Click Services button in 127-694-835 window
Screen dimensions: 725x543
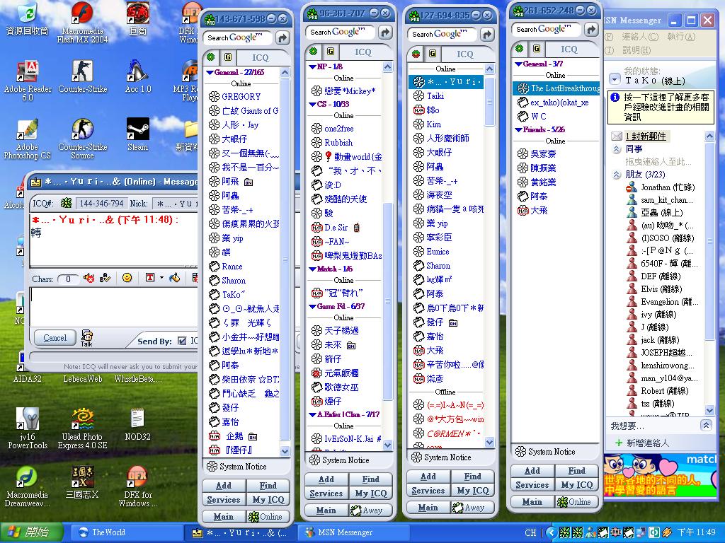(428, 491)
